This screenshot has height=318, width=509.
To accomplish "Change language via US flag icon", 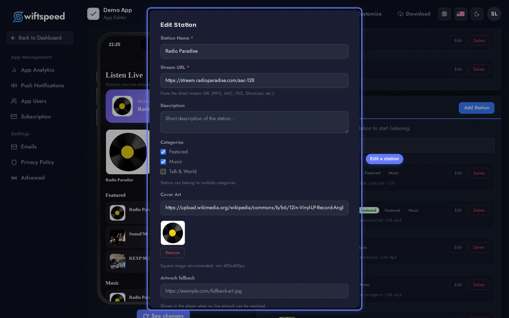I will coord(461,14).
